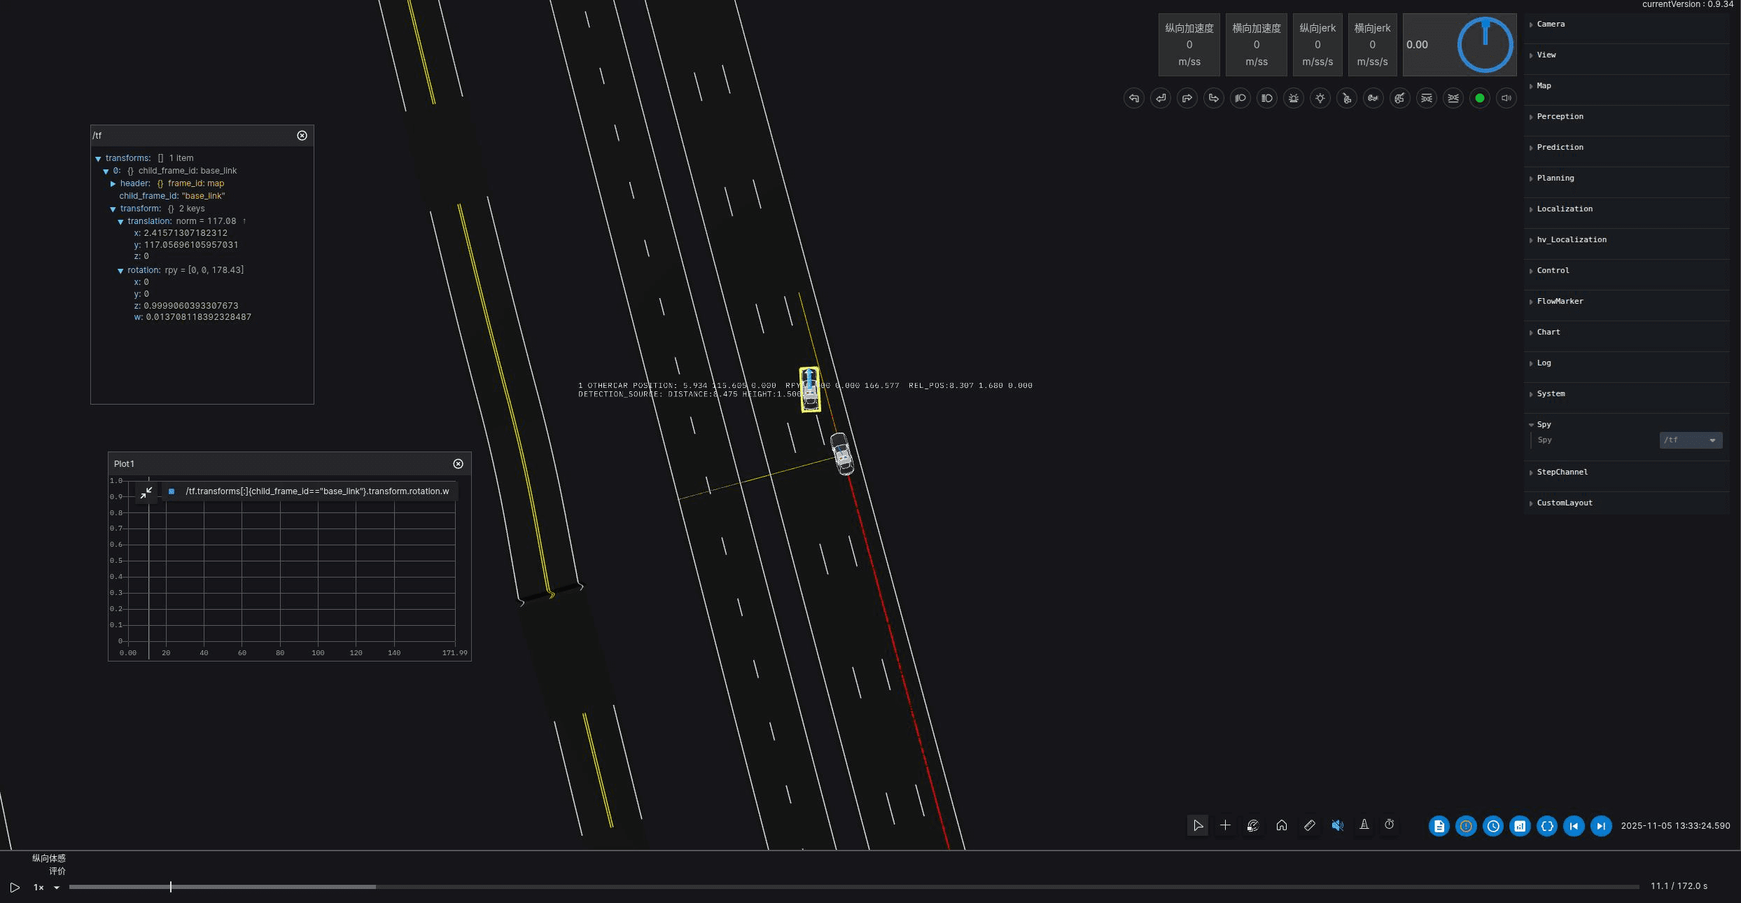Click the play button in timeline
The width and height of the screenshot is (1741, 903).
point(15,888)
